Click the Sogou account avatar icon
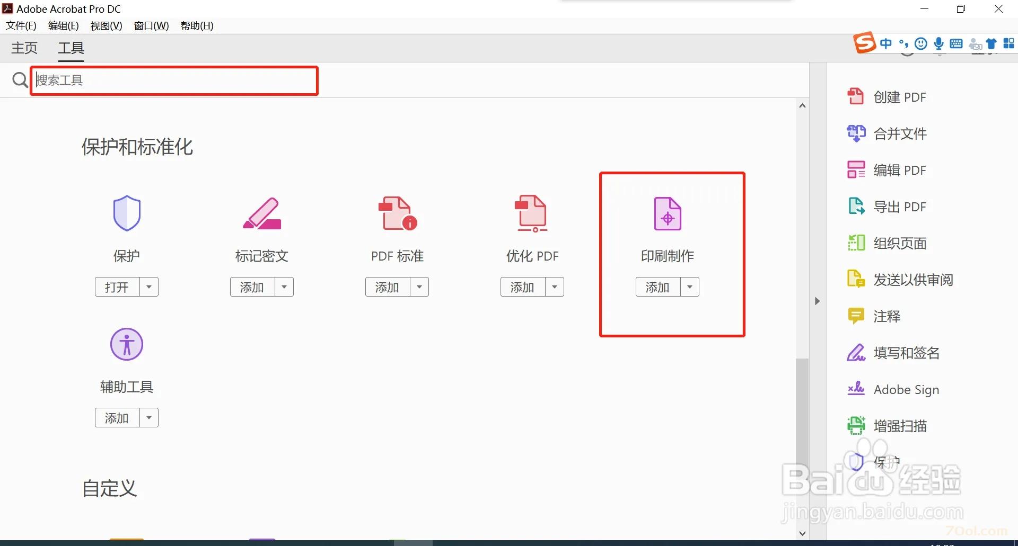This screenshot has height=546, width=1018. (x=975, y=43)
